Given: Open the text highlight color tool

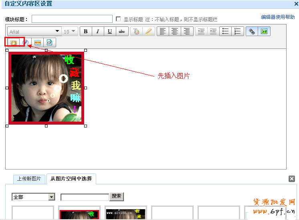Looking at the screenshot, I should click(148, 32).
